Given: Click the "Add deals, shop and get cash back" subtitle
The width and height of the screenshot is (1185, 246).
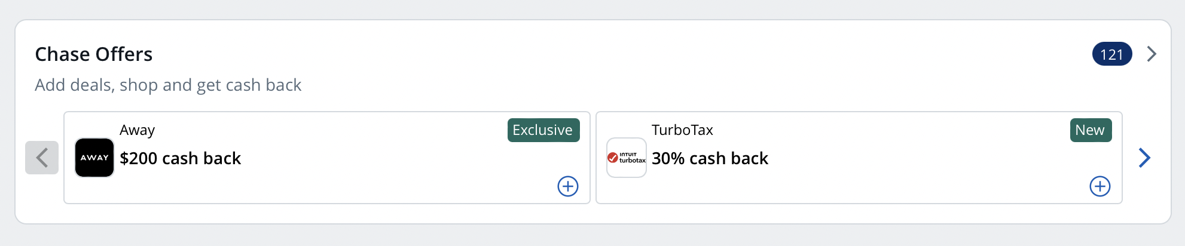Looking at the screenshot, I should pos(168,85).
